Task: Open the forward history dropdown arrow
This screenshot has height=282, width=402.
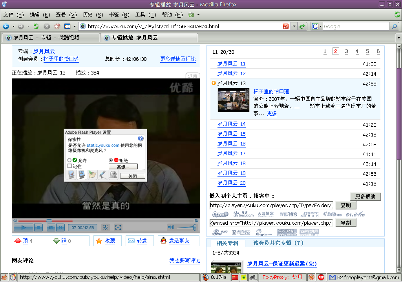Action: coord(28,26)
